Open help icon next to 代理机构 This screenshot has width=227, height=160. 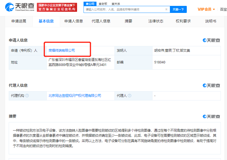tap(27, 96)
